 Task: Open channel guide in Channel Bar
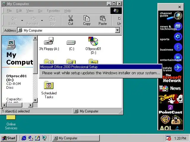[x=171, y=16]
